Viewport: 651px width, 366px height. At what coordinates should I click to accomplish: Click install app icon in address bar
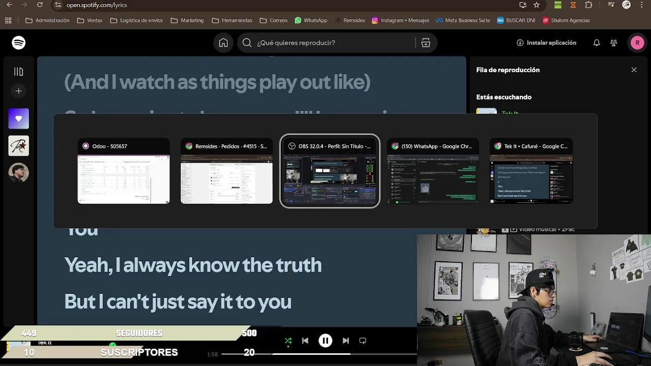click(x=523, y=5)
